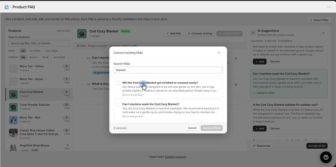The image size is (336, 167).
Task: Open the help question mark button
Action: [x=326, y=157]
